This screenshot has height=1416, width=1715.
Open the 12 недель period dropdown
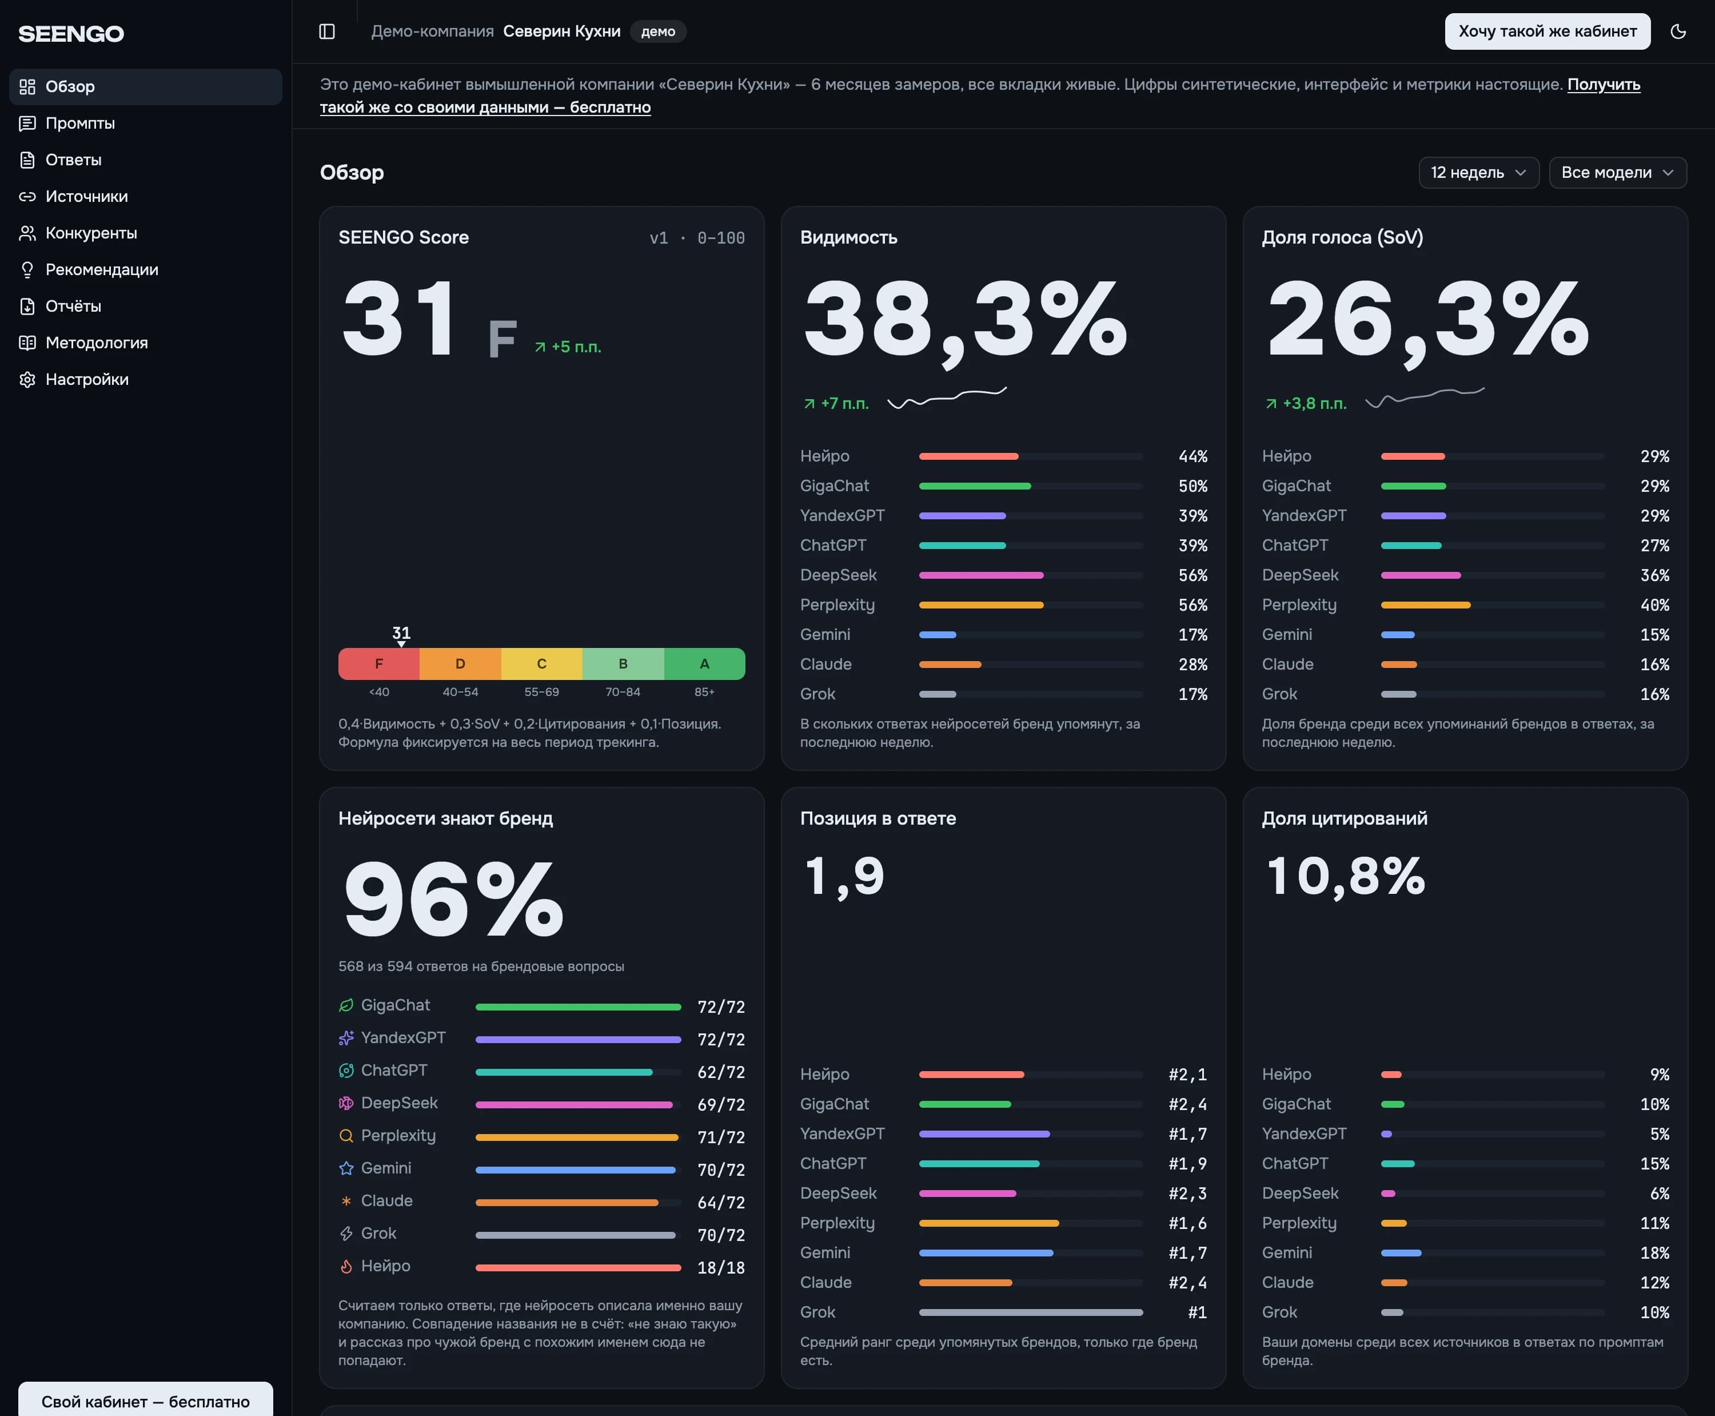1478,173
